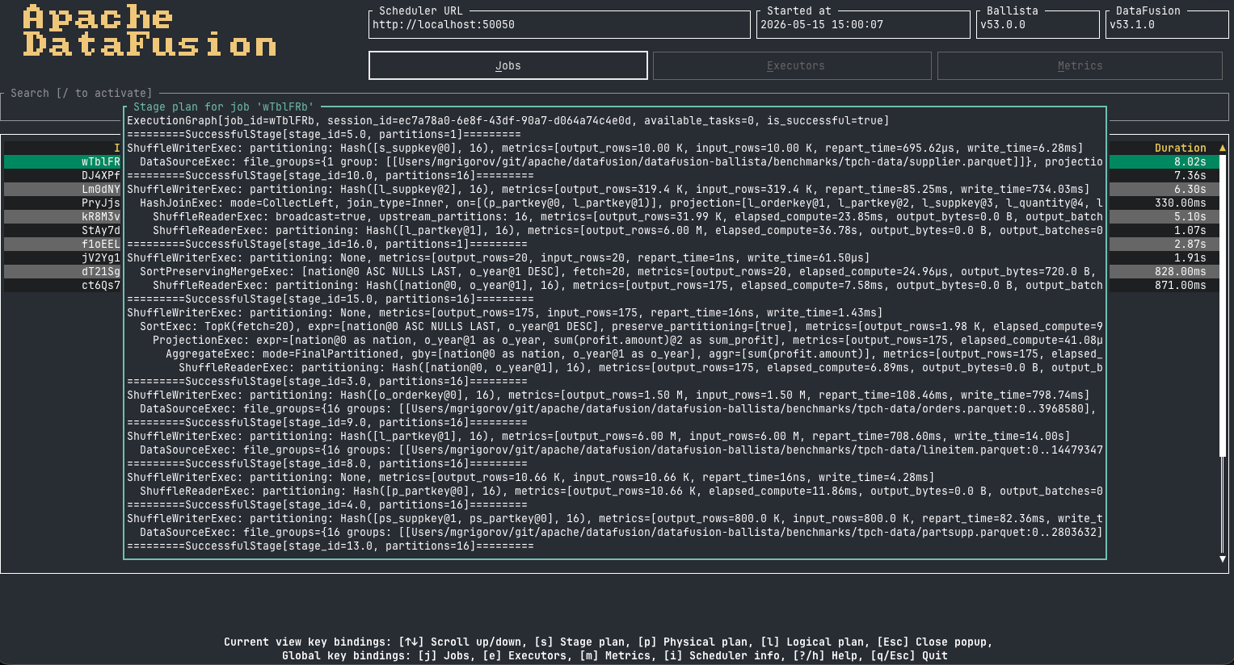Screen dimensions: 1234x665
Task: Select job row PryJjs
Action: coord(62,203)
